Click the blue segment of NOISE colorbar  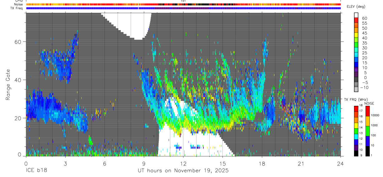click(367, 141)
